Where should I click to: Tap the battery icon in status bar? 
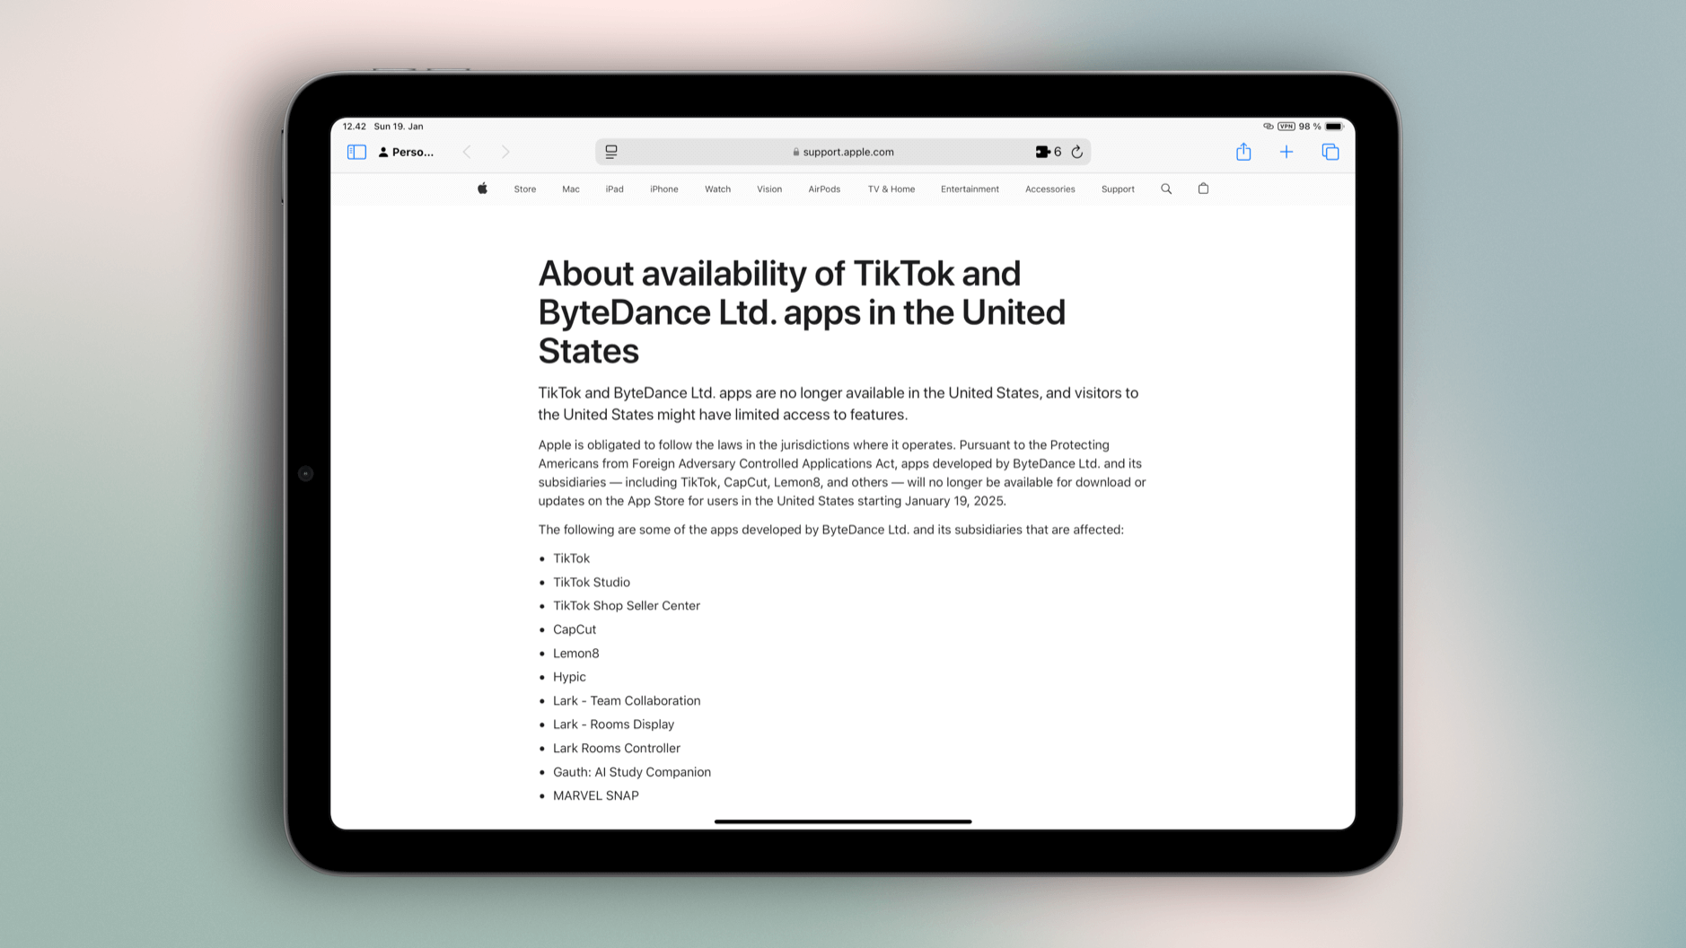pyautogui.click(x=1334, y=127)
